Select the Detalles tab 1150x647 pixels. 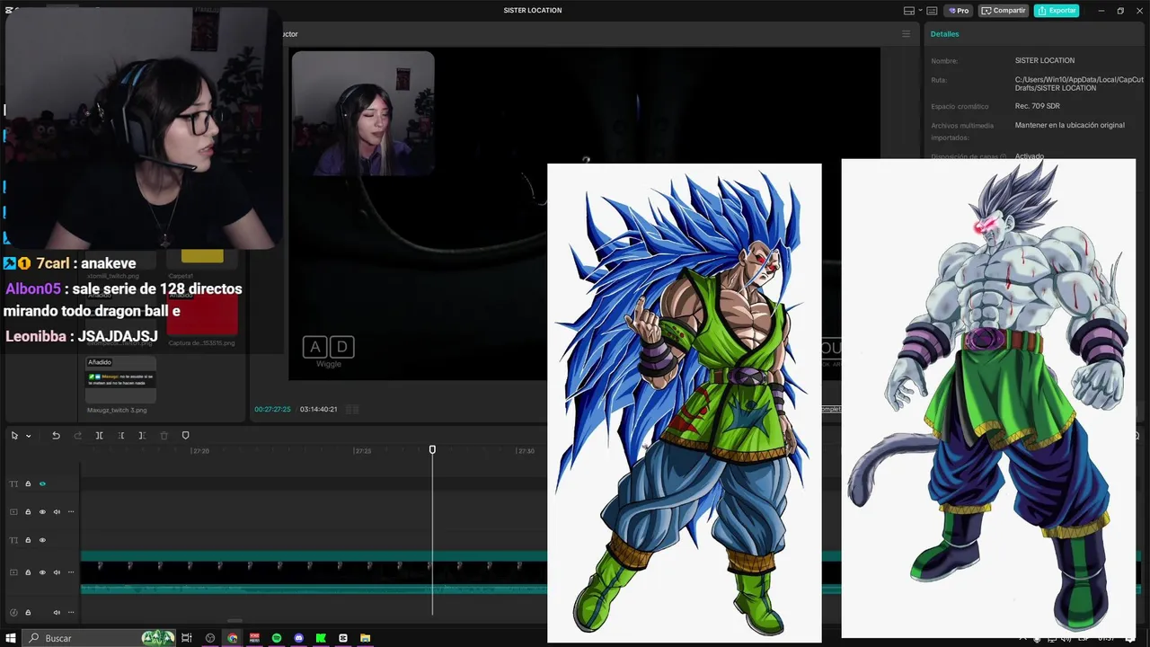click(x=944, y=34)
